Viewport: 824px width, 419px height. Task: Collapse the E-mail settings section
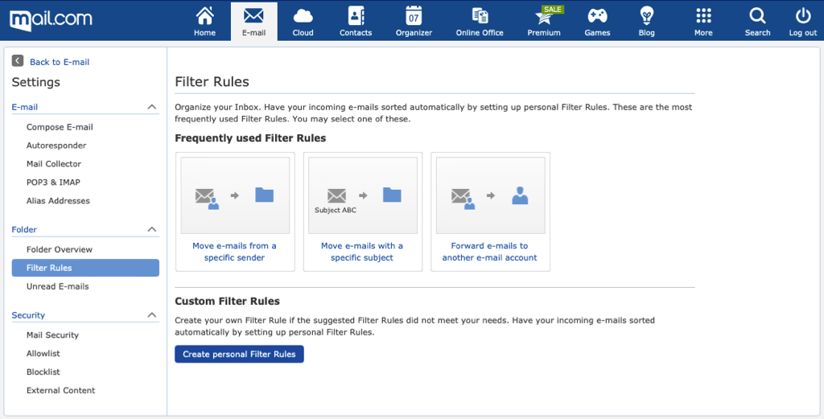151,107
